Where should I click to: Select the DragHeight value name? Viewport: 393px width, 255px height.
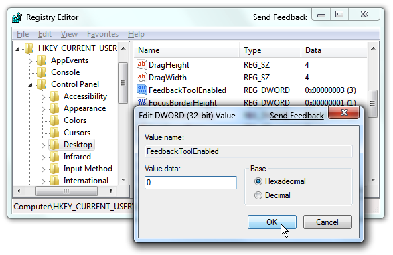169,65
